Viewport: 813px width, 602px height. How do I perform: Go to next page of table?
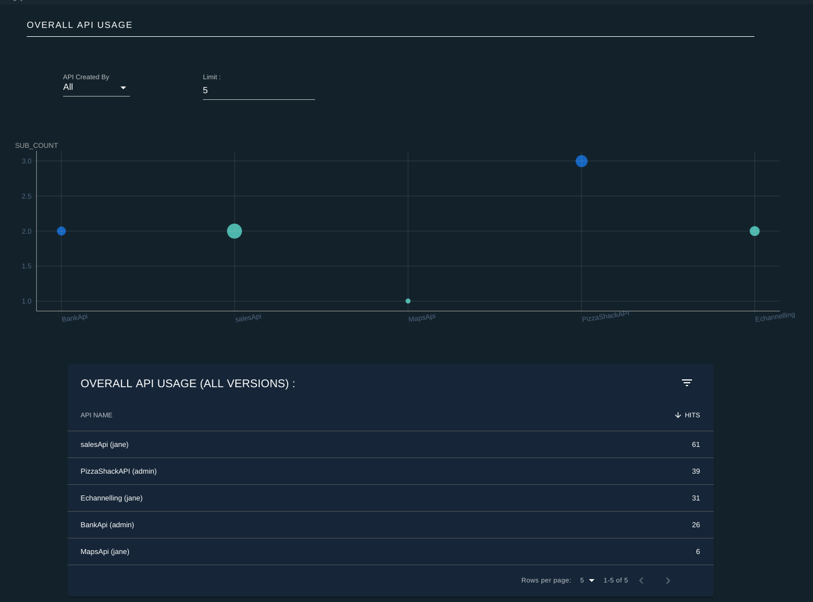click(668, 581)
